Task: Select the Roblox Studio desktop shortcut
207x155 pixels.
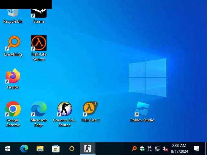Action: 142,112
